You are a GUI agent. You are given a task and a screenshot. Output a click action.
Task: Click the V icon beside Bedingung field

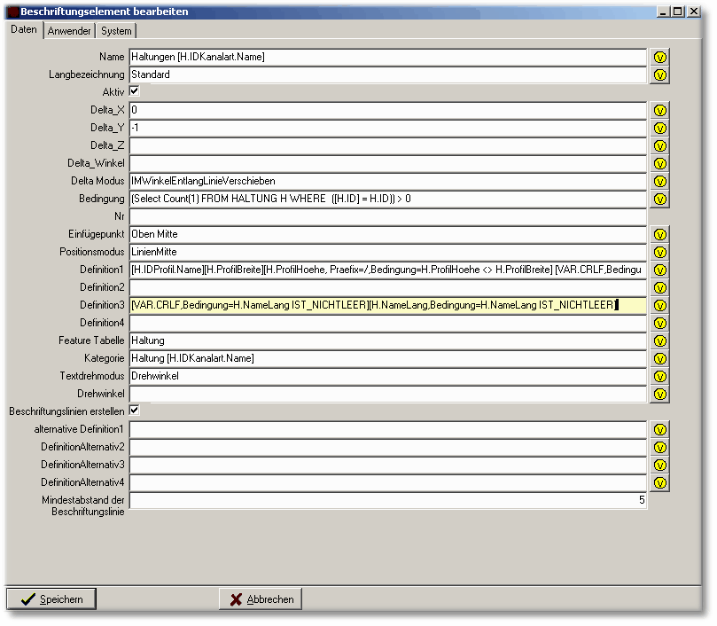pos(659,199)
